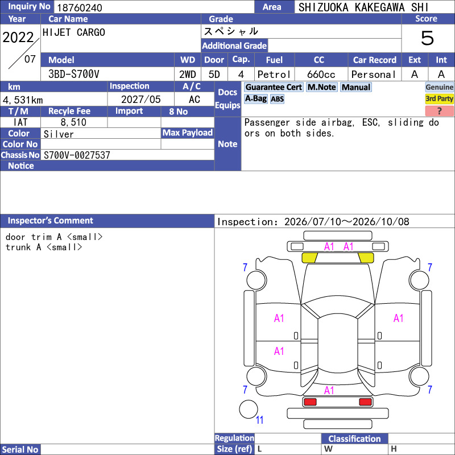The height and width of the screenshot is (455, 455).
Task: Click the pink question mark badge
Action: point(439,110)
